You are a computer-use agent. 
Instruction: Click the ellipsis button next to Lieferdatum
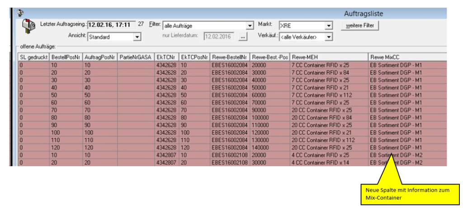click(243, 37)
